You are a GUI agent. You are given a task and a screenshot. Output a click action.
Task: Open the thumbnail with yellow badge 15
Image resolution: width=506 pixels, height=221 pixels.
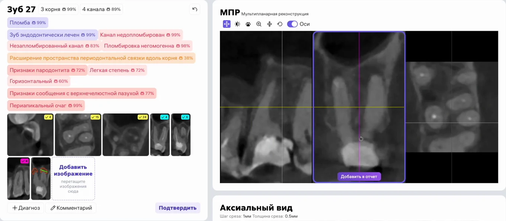point(78,135)
